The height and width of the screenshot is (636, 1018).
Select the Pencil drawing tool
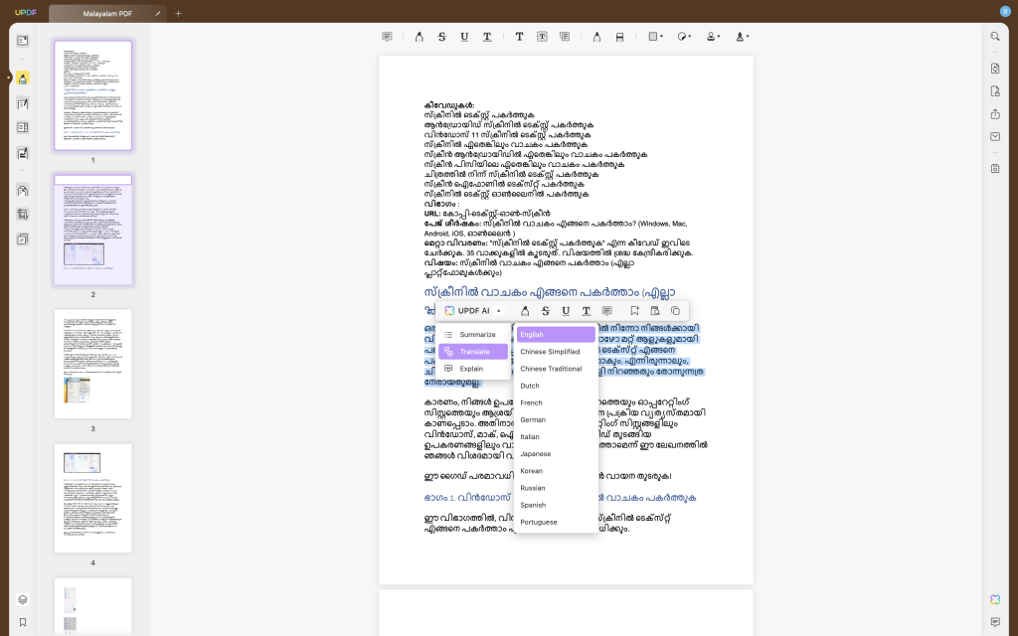(x=596, y=36)
